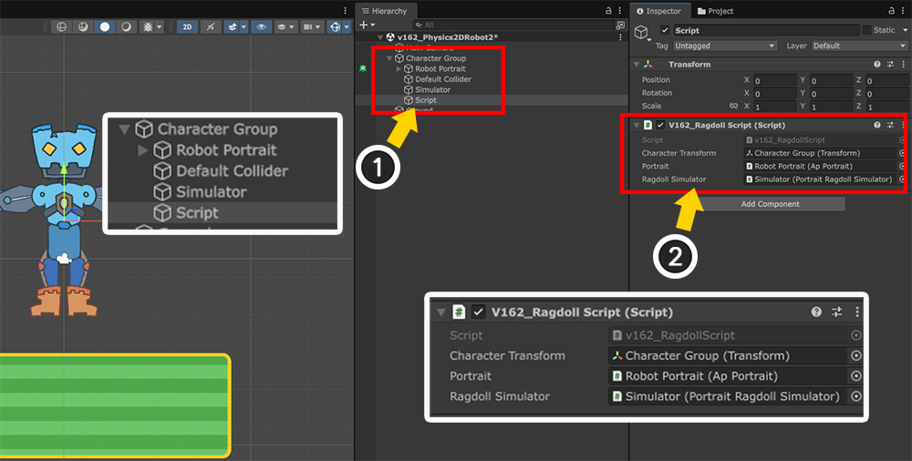Screen dimensions: 912x461
Task: Click the Add Component button
Action: [x=770, y=204]
